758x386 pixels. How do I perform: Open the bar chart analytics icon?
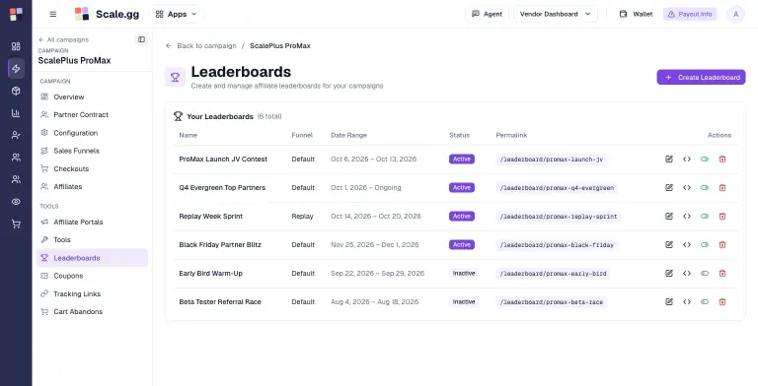(x=16, y=113)
